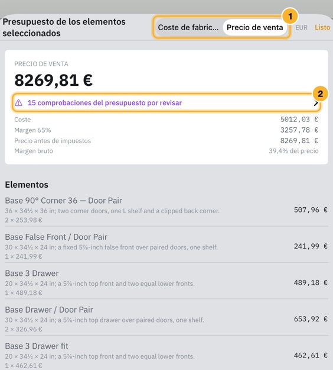Open budget checks via the chevron arrow
333x370 pixels.
[316, 103]
